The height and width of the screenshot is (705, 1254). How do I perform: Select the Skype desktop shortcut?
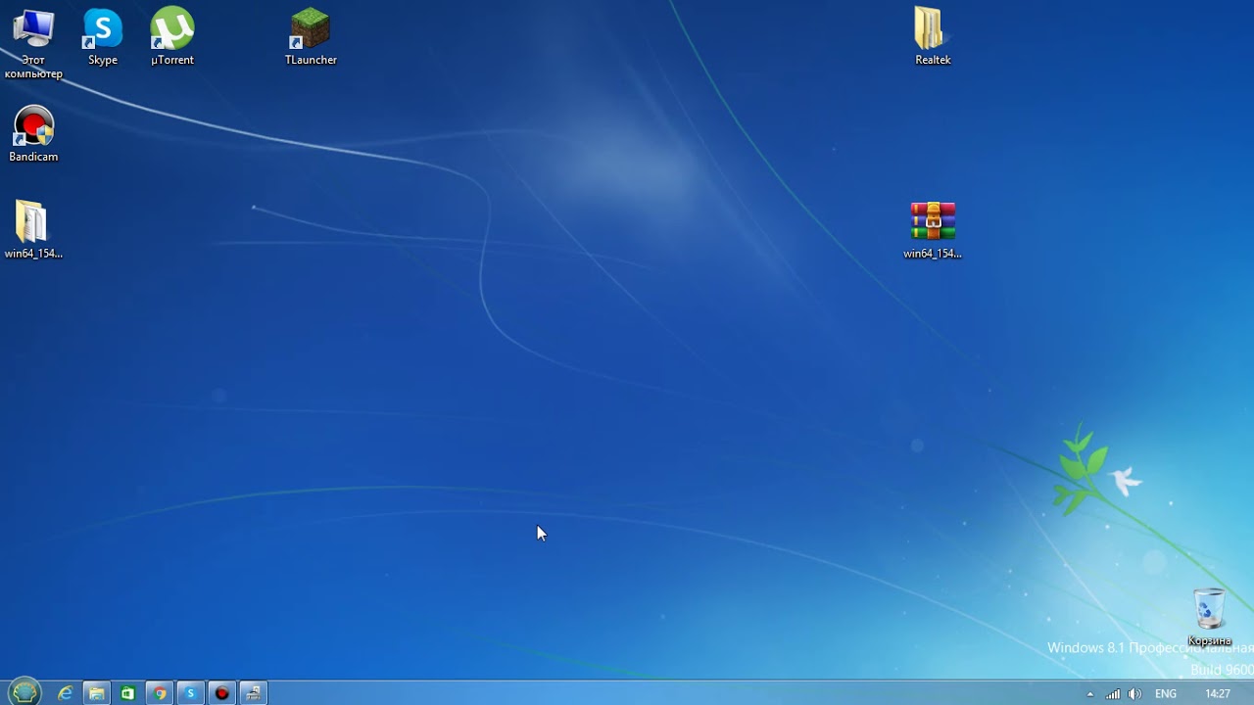[103, 37]
